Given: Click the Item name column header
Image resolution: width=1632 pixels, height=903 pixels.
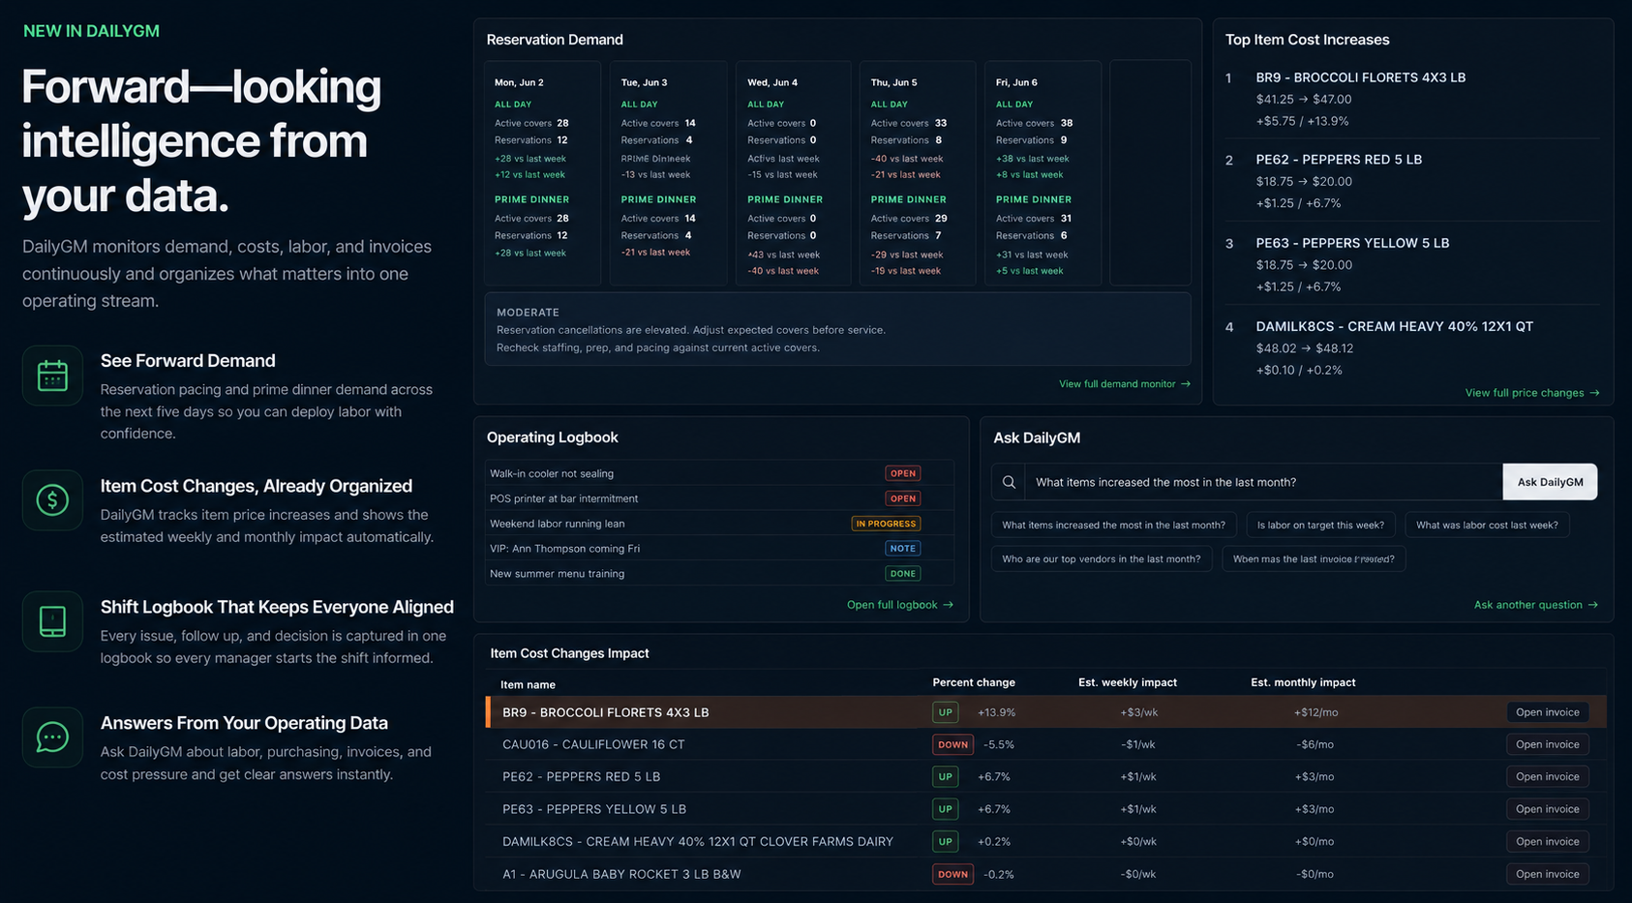Looking at the screenshot, I should click(528, 684).
